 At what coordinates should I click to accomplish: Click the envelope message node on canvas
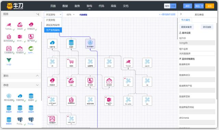pos(109,82)
